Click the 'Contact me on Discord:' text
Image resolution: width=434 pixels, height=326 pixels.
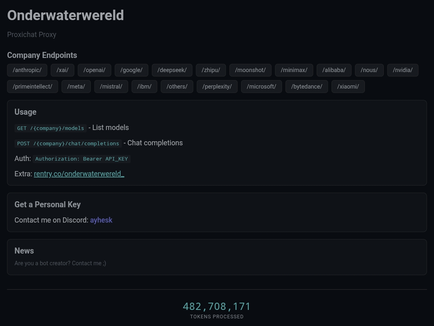51,220
